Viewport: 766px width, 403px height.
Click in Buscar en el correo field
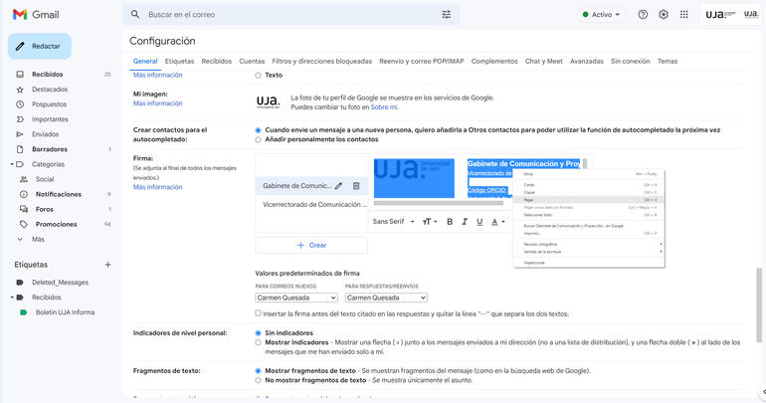290,15
